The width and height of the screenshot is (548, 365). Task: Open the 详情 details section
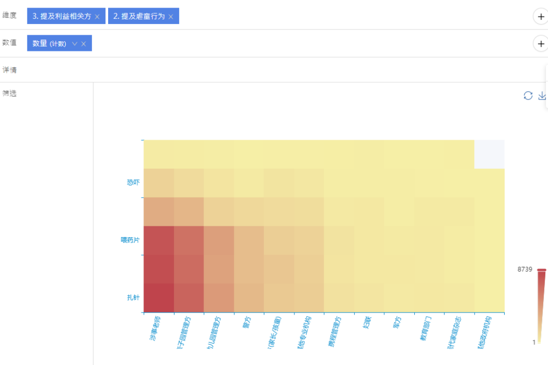point(10,70)
